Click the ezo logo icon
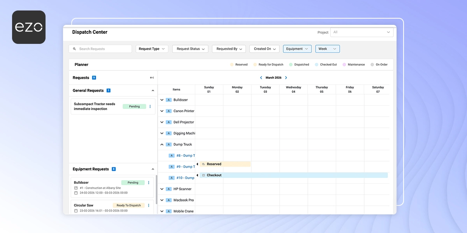This screenshot has height=233, width=467. [29, 27]
